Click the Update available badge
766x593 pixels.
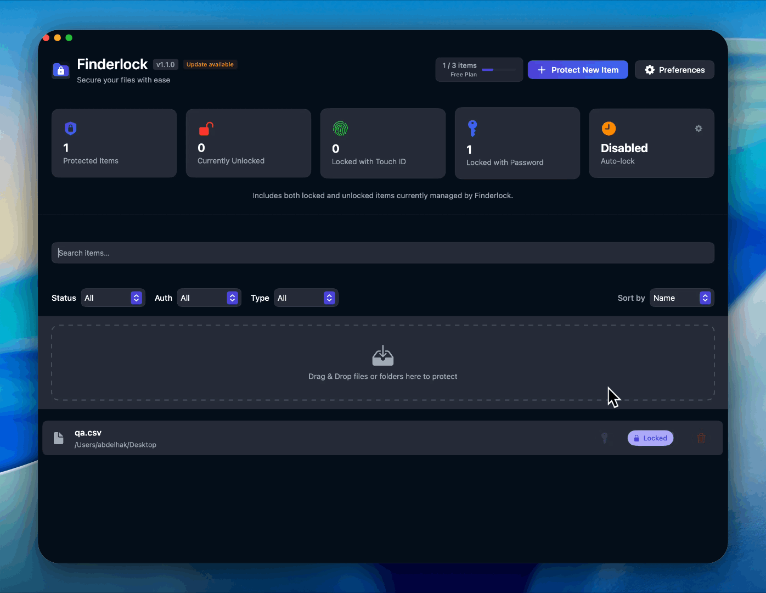coord(210,64)
